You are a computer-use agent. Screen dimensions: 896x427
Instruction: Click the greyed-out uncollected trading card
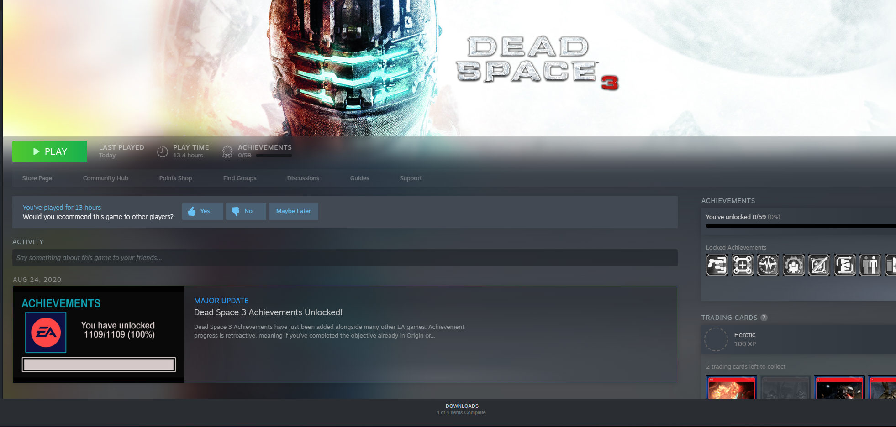[x=785, y=387]
